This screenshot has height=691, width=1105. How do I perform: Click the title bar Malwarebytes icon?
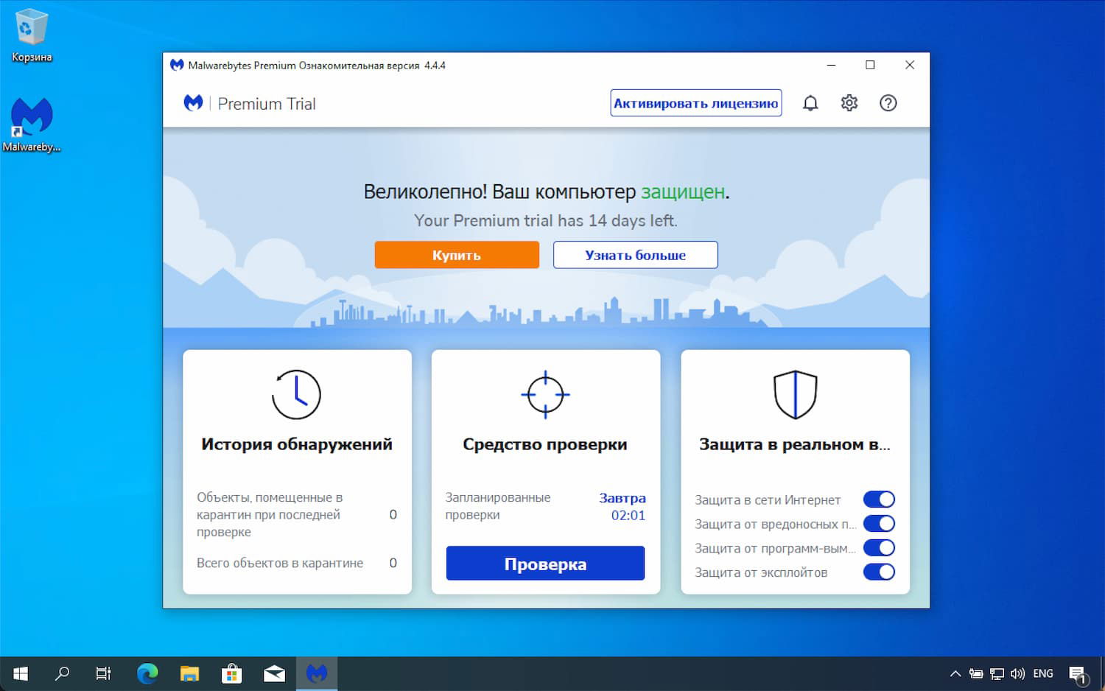click(x=177, y=65)
